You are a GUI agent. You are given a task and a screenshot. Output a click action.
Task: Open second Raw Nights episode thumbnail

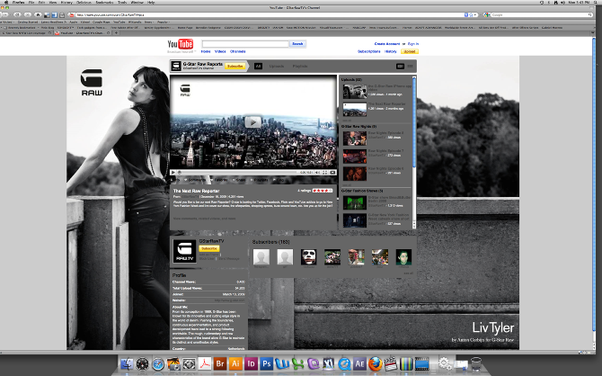coord(355,157)
